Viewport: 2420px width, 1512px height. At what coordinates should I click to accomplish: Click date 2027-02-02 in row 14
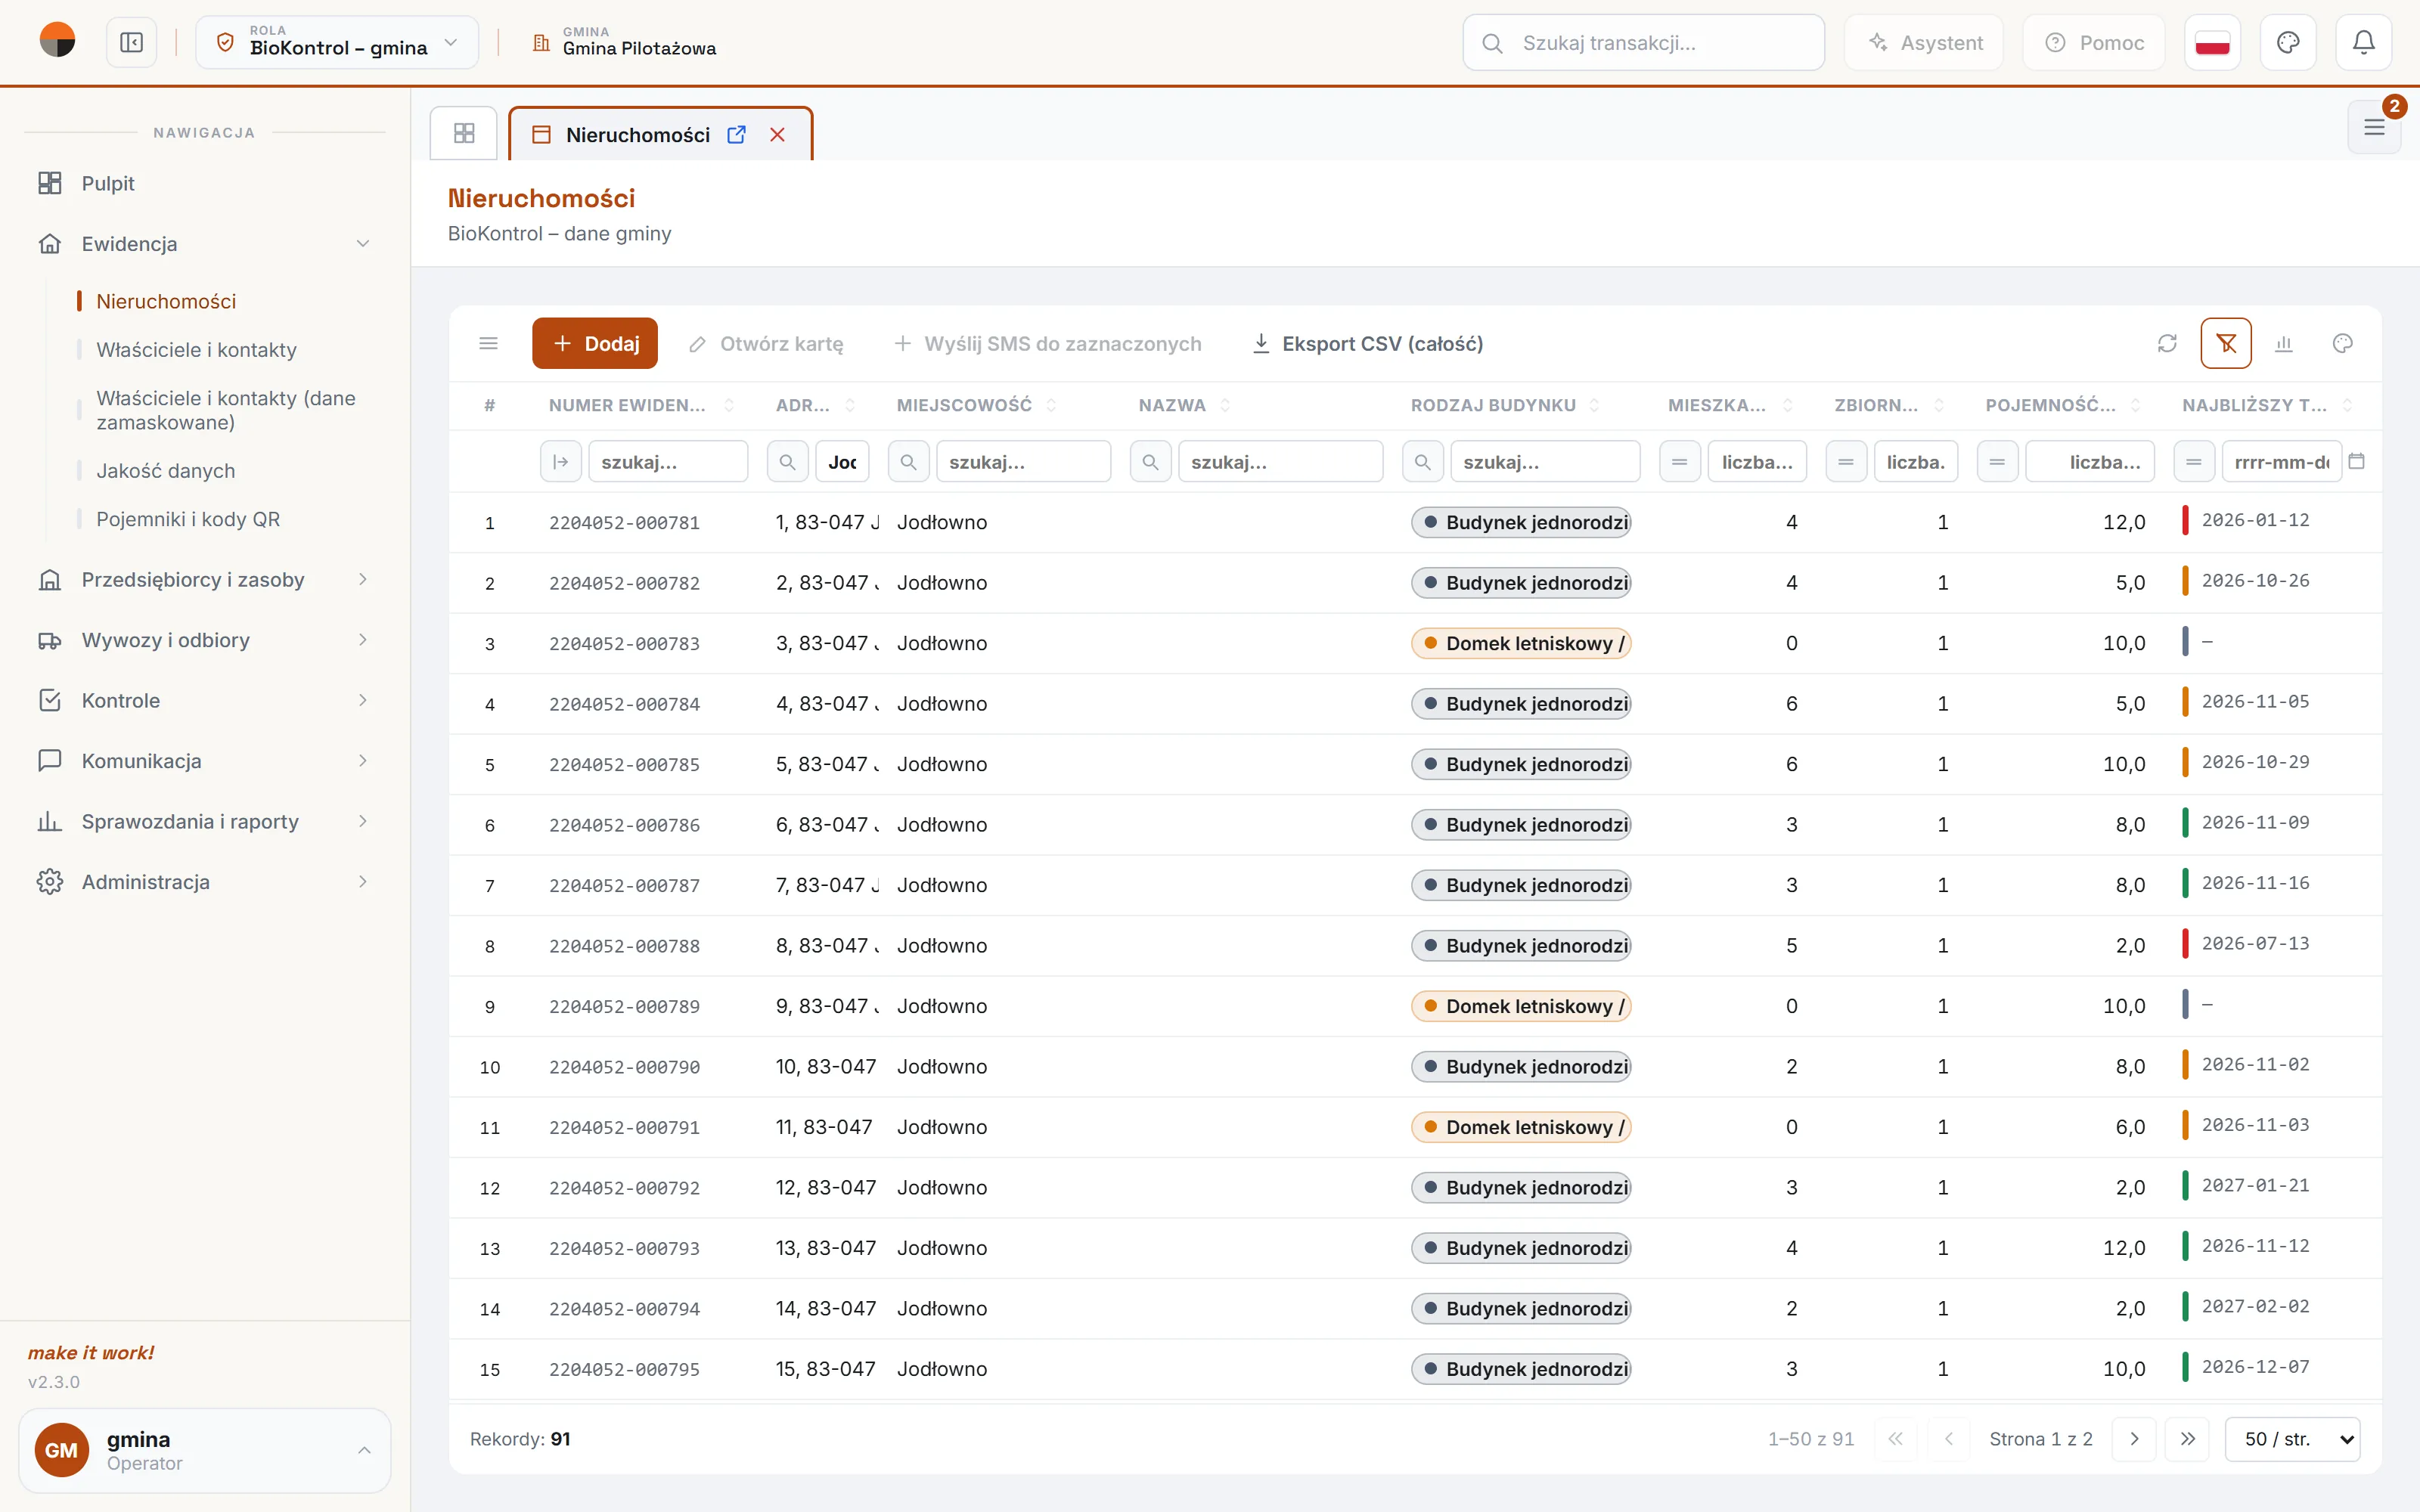pyautogui.click(x=2255, y=1307)
